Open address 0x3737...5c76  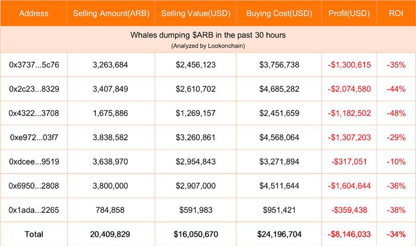point(34,65)
